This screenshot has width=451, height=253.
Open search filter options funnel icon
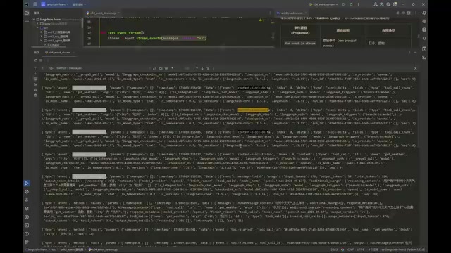208,68
